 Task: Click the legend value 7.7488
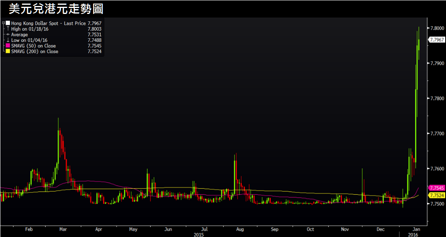(x=95, y=40)
